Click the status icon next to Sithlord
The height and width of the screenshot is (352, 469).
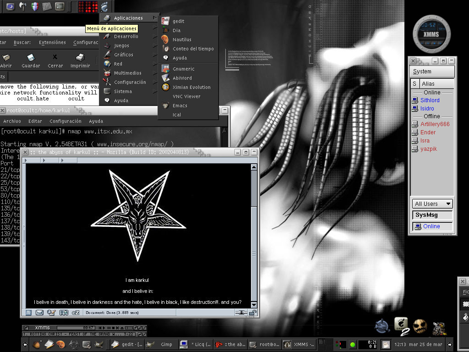pos(415,100)
